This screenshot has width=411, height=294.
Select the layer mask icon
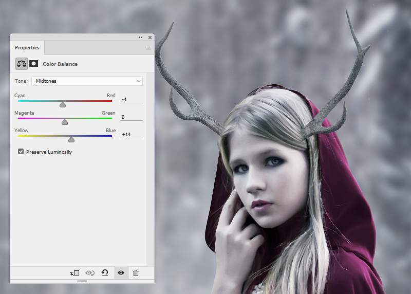[34, 64]
